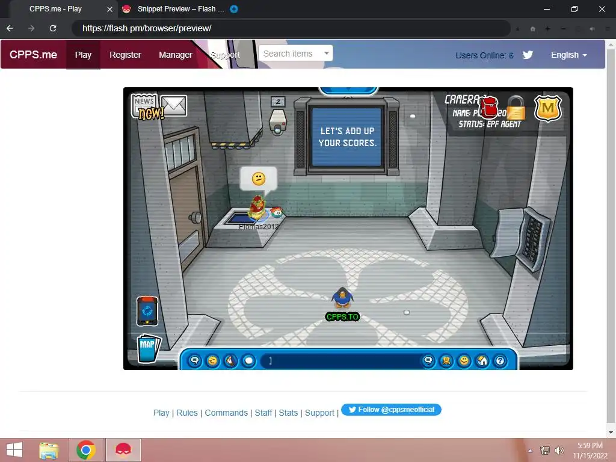Open the footer Rules link
This screenshot has height=462, width=616.
[187, 413]
